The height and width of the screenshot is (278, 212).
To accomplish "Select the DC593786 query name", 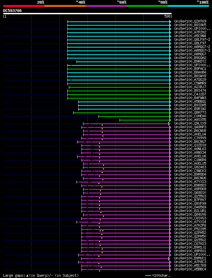I will (12, 11).
